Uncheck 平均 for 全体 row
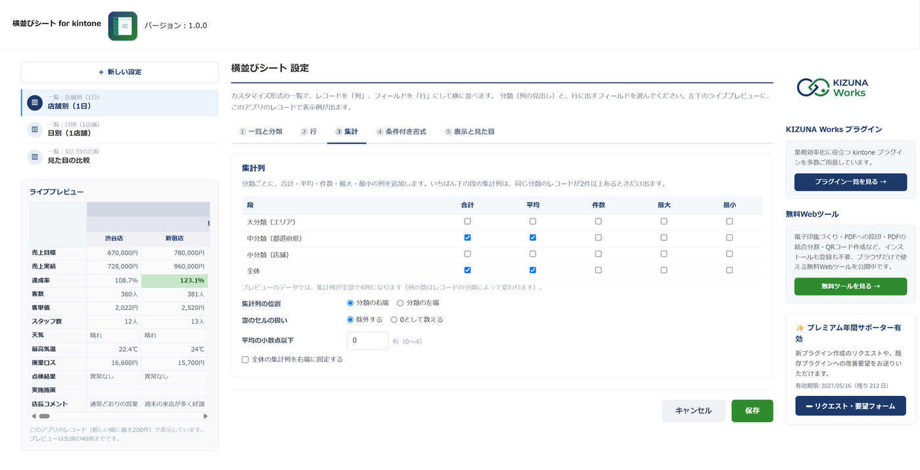Screen dimensions: 920x470 pos(533,270)
